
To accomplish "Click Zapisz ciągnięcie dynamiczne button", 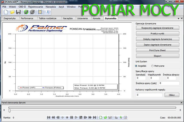I will pos(157,45).
